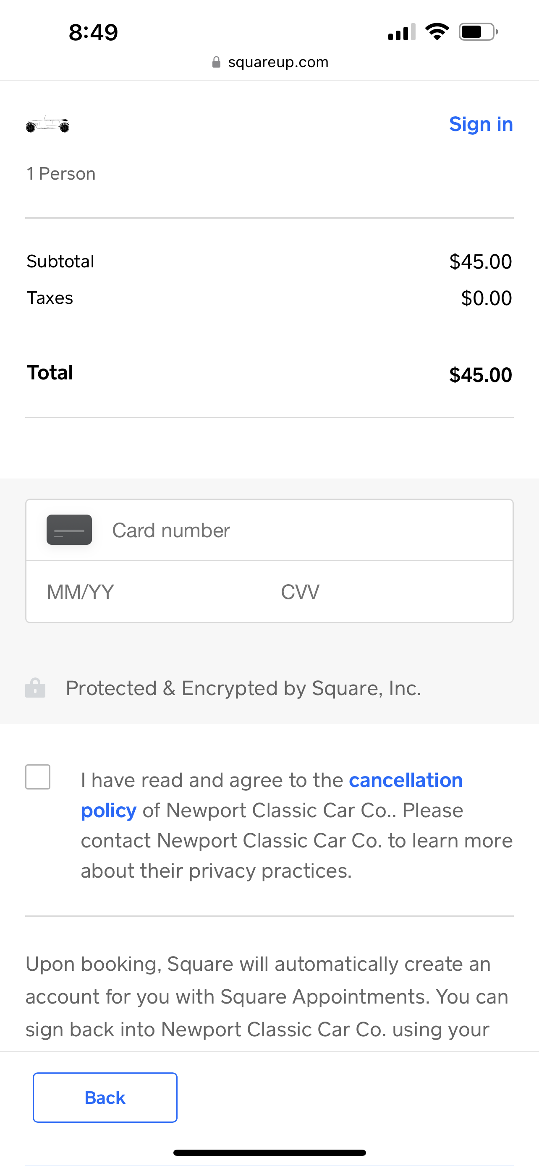Tap the Wi-Fi status icon
Screen dimensions: 539x1166
[437, 31]
